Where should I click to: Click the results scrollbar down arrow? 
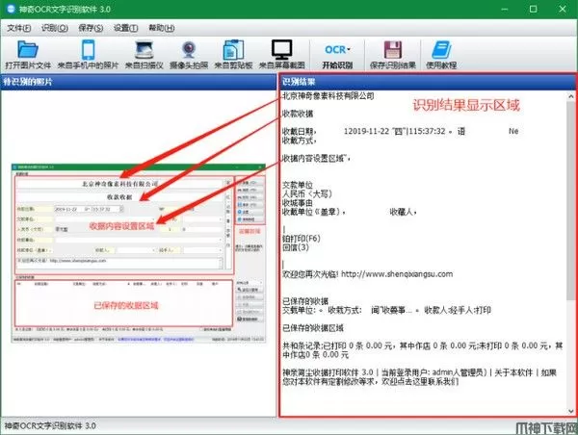571,411
